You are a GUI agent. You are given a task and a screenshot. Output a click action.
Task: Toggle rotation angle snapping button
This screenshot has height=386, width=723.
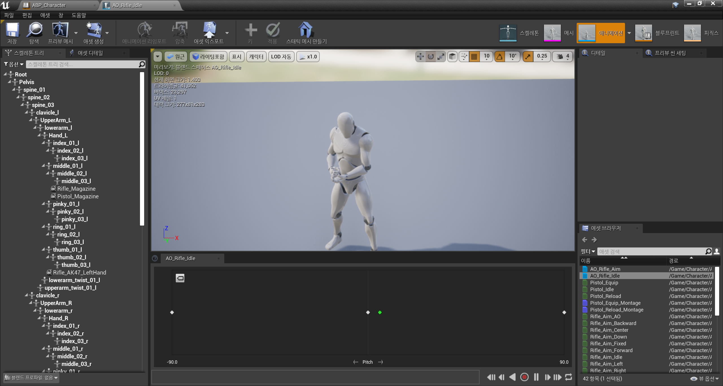(500, 57)
